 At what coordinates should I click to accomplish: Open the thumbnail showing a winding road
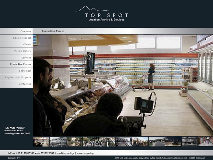point(157,141)
